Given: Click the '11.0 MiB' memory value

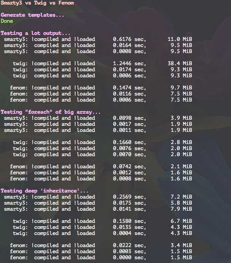Looking at the screenshot, I should [x=180, y=39].
